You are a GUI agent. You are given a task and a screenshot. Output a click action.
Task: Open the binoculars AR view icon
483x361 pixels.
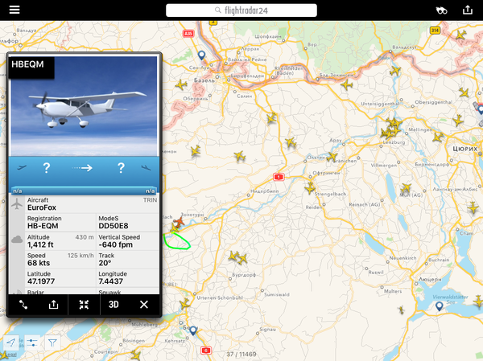pos(441,10)
